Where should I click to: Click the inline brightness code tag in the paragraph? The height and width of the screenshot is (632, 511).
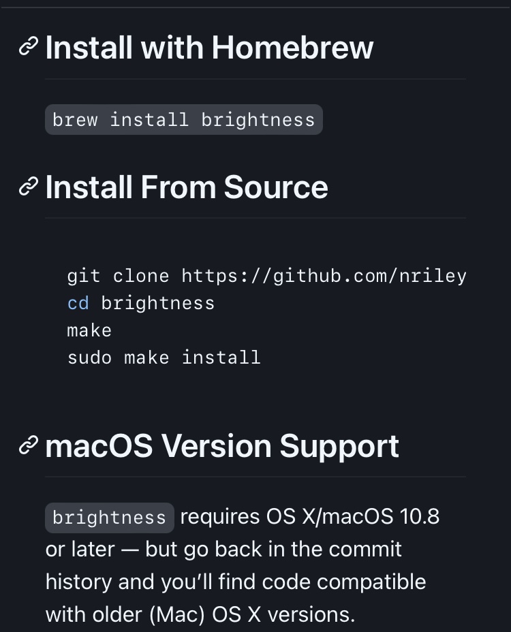pos(109,518)
